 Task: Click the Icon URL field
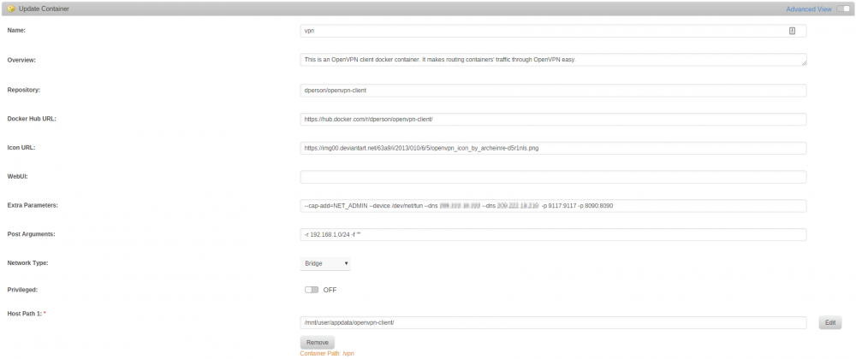tap(553, 148)
